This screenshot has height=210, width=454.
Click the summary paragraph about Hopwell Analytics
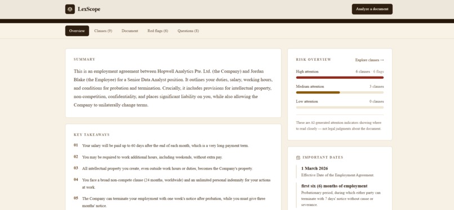pyautogui.click(x=173, y=88)
